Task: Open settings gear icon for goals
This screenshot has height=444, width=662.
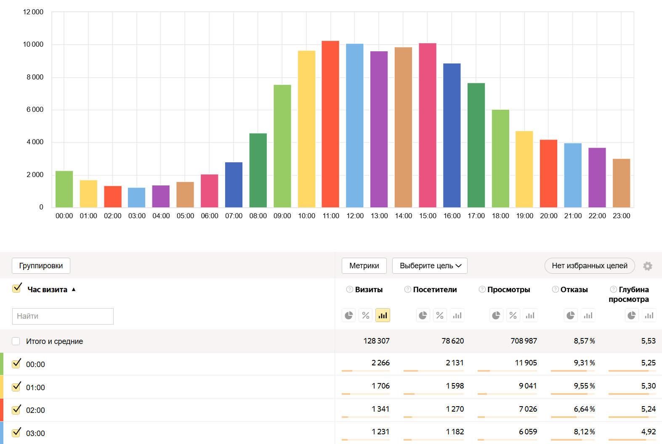Action: 648,266
